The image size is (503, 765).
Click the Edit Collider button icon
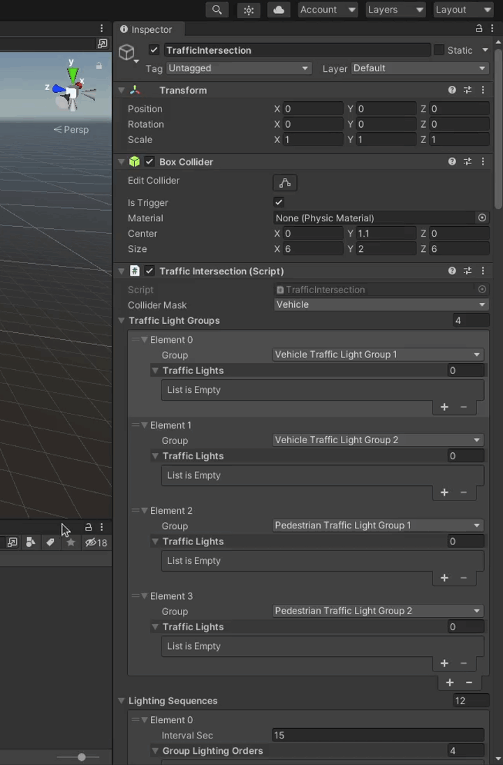click(285, 183)
